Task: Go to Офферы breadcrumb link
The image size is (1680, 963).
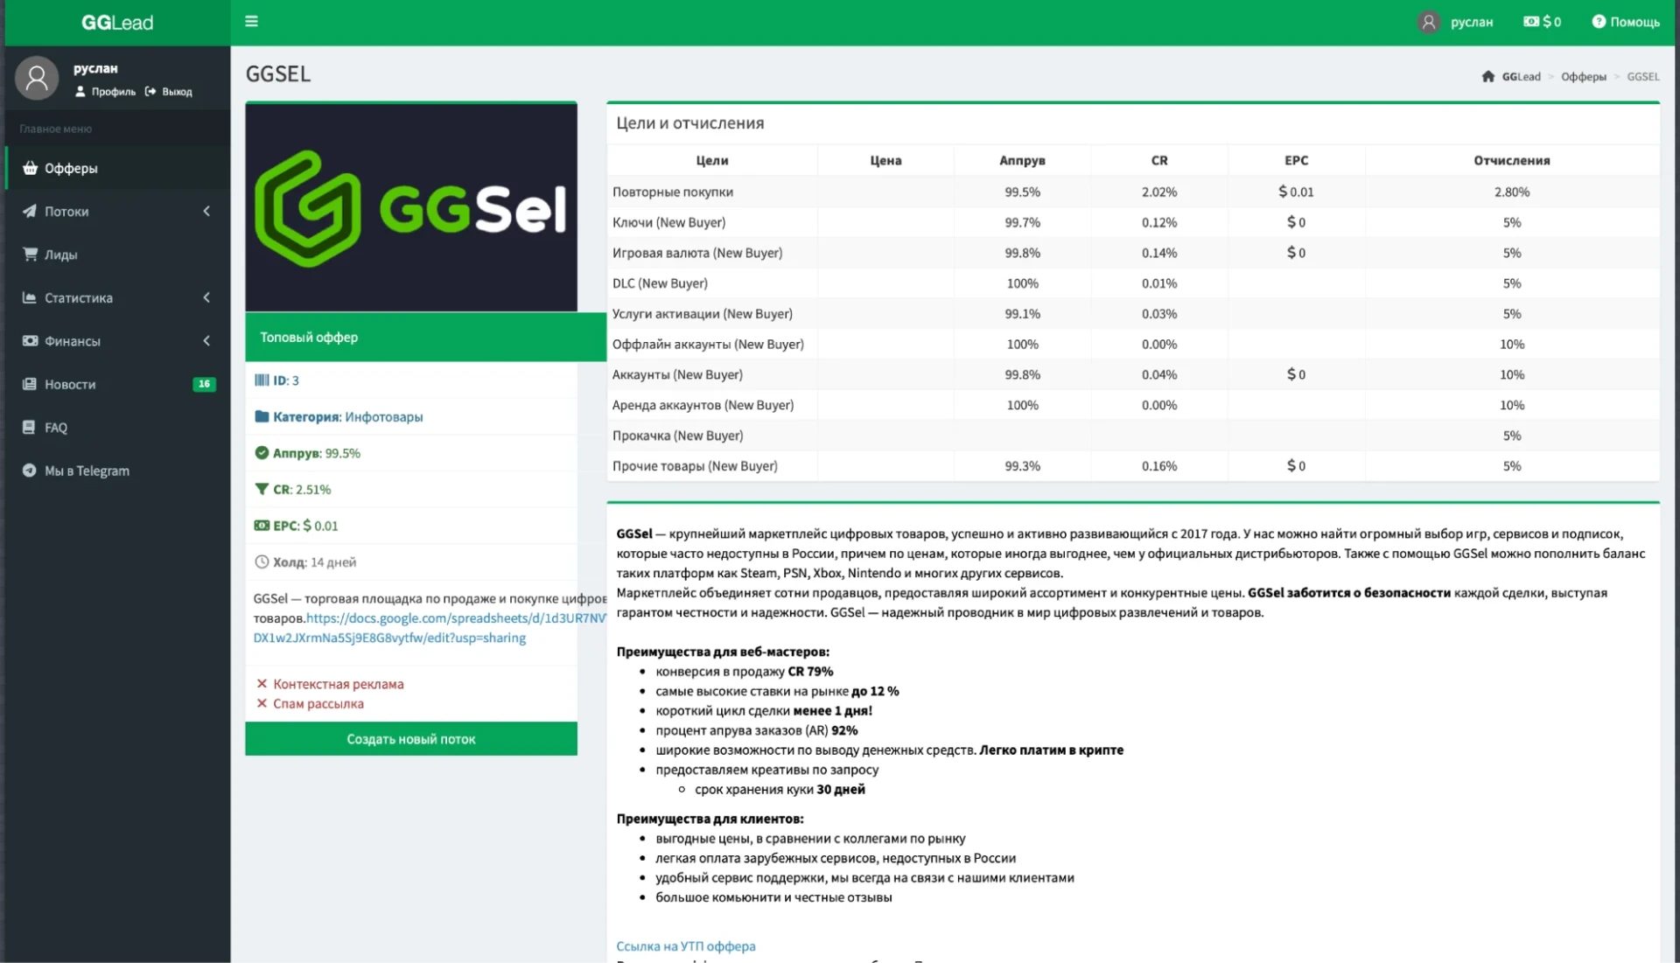Action: tap(1584, 77)
